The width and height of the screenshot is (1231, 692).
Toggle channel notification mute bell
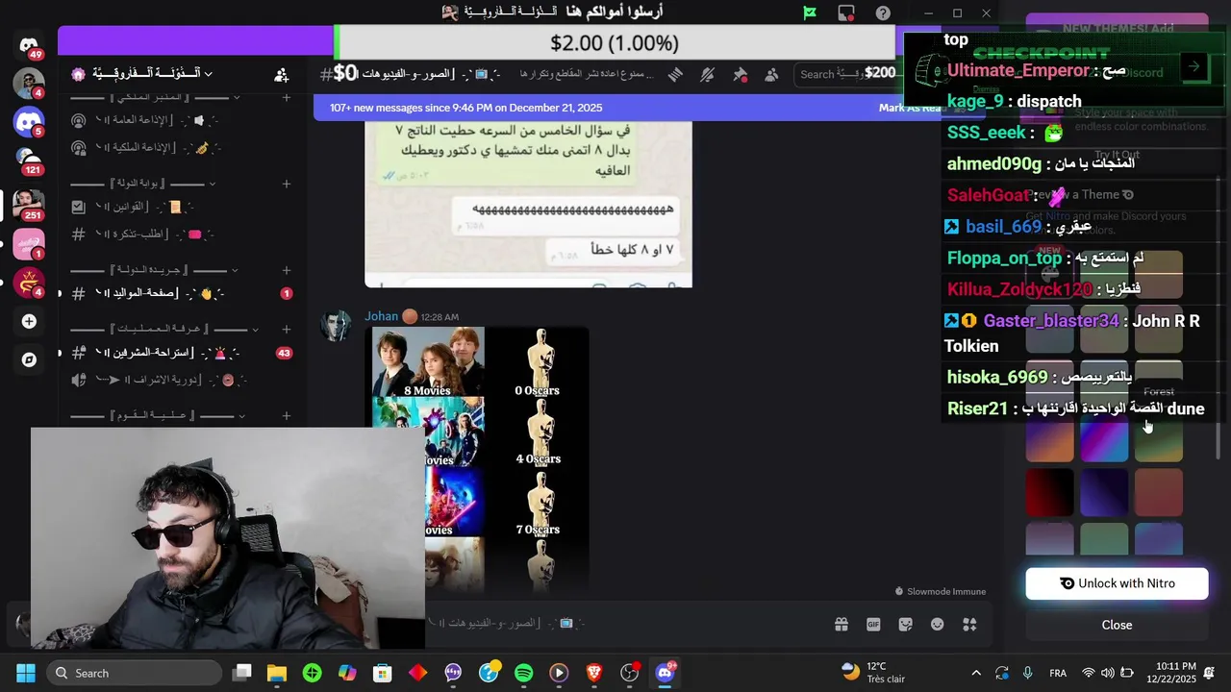coord(708,74)
